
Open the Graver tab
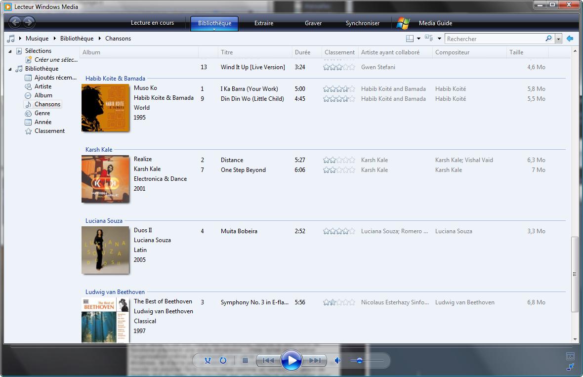click(313, 23)
